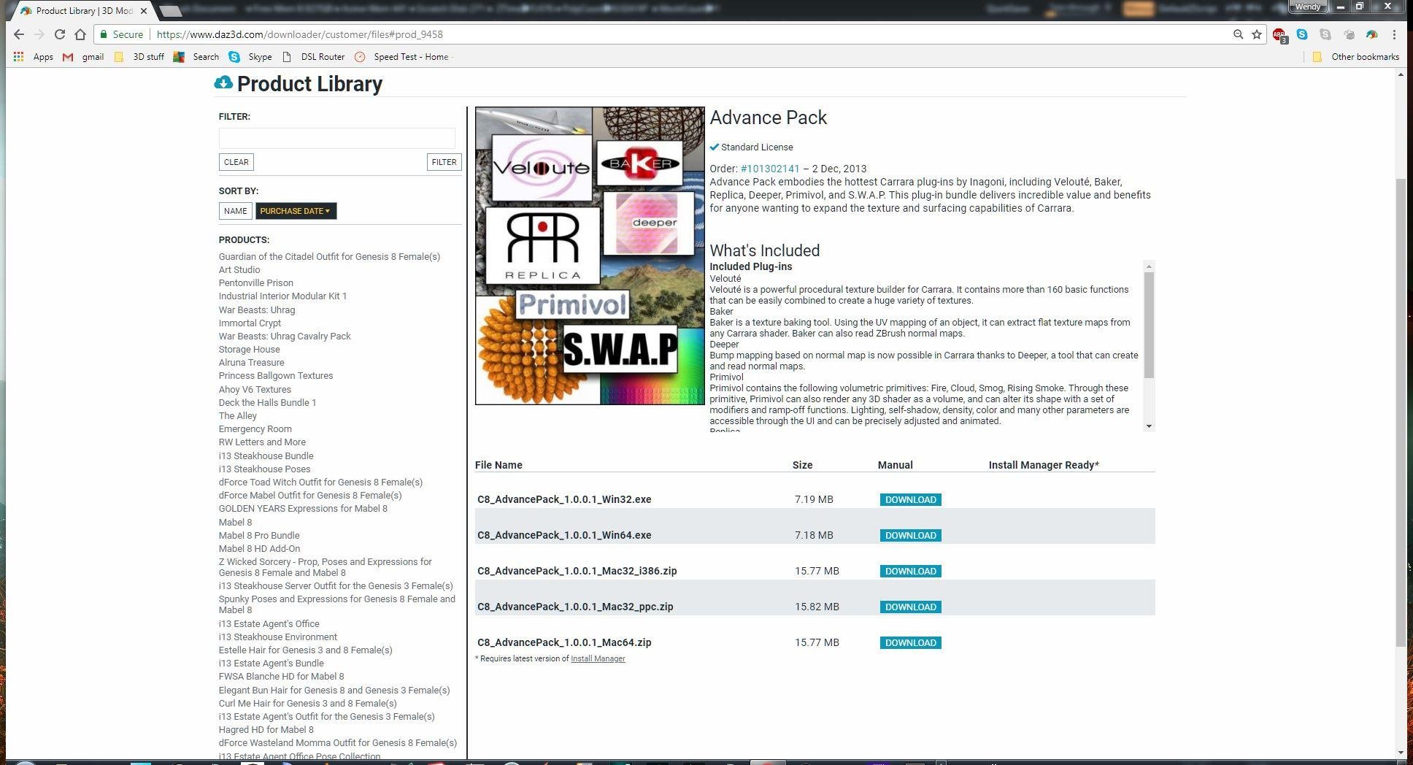Image resolution: width=1413 pixels, height=765 pixels.
Task: Open Immortal Crypt product
Action: point(250,323)
